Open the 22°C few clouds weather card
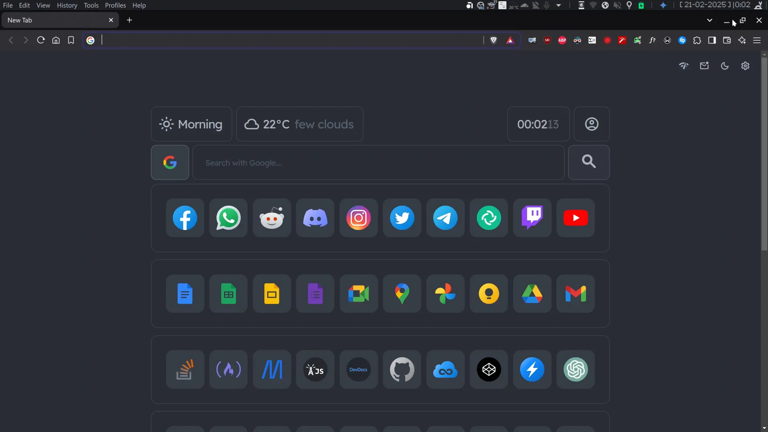This screenshot has height=432, width=768. click(300, 124)
